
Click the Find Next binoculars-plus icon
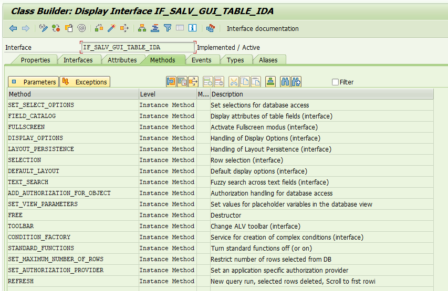click(296, 82)
